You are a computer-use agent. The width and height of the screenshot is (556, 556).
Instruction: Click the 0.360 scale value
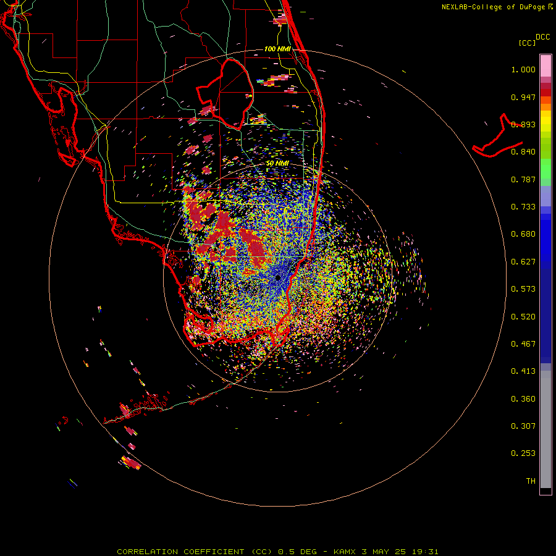coord(523,399)
